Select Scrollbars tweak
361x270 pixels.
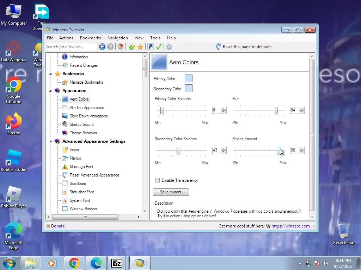pyautogui.click(x=78, y=184)
